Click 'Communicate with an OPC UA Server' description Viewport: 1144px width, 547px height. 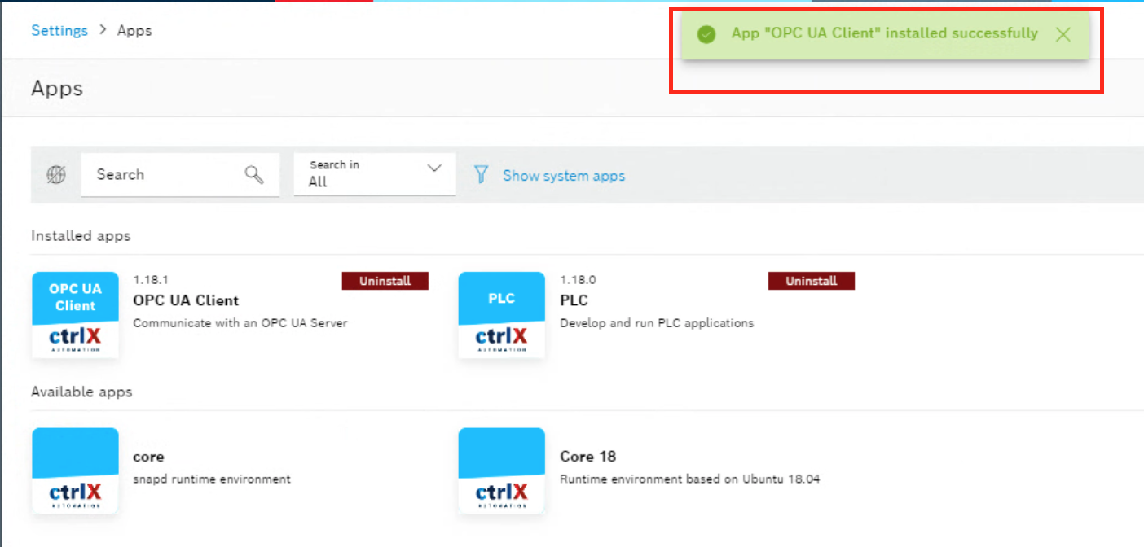tap(240, 323)
